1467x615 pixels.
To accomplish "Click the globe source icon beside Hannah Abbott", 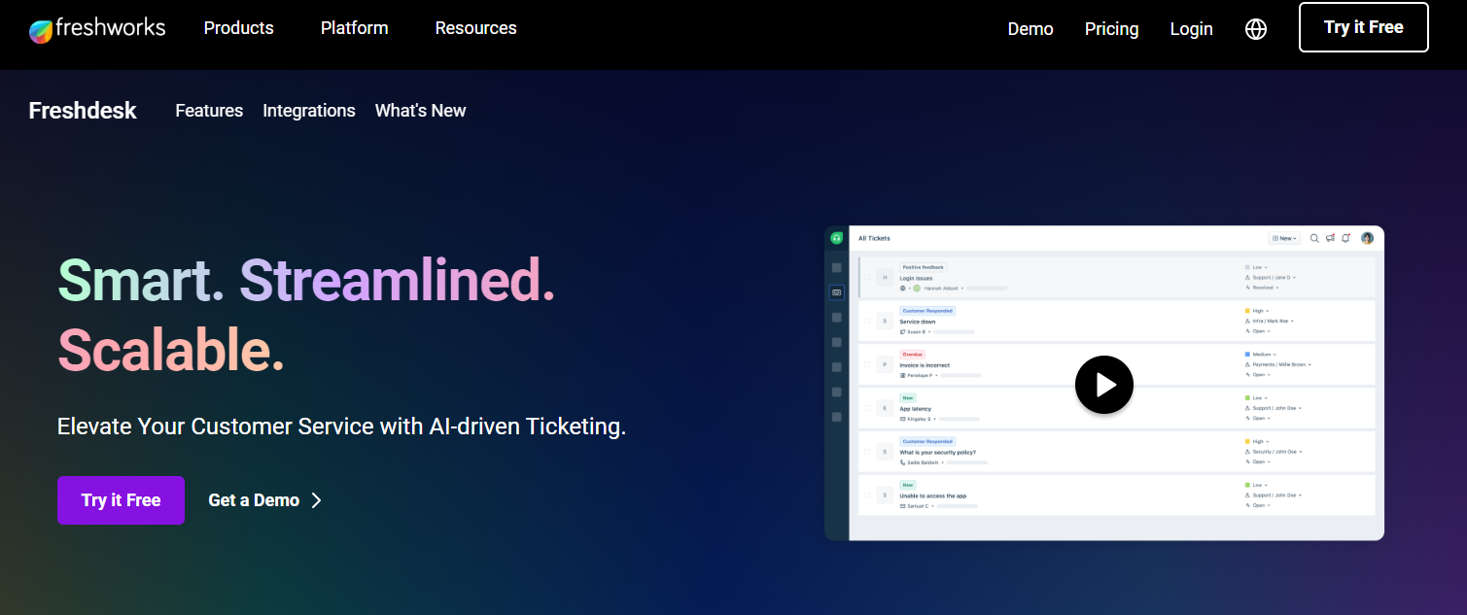I will tap(903, 289).
